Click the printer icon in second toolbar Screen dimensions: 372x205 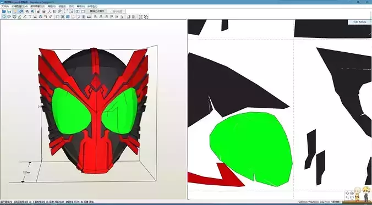point(89,16)
